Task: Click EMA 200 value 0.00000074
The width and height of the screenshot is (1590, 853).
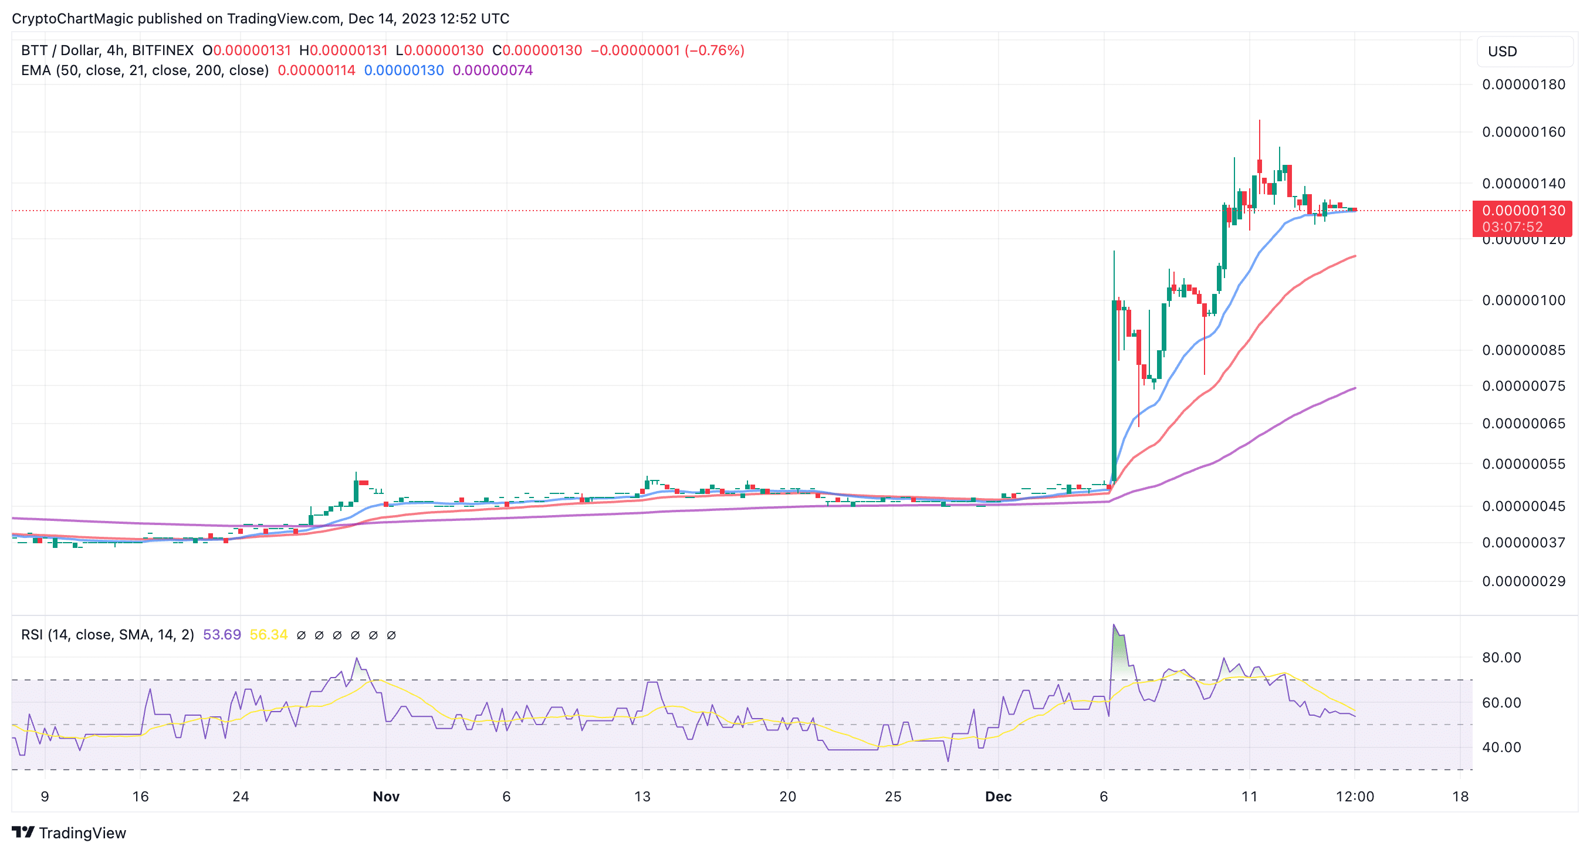Action: coord(493,70)
